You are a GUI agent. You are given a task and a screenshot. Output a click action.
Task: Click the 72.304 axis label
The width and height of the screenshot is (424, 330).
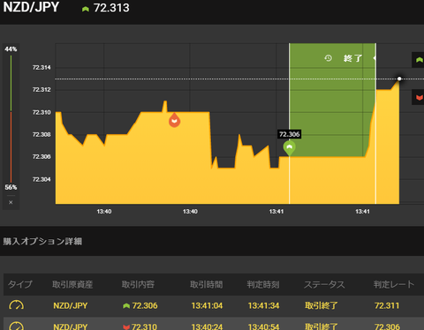pos(42,179)
